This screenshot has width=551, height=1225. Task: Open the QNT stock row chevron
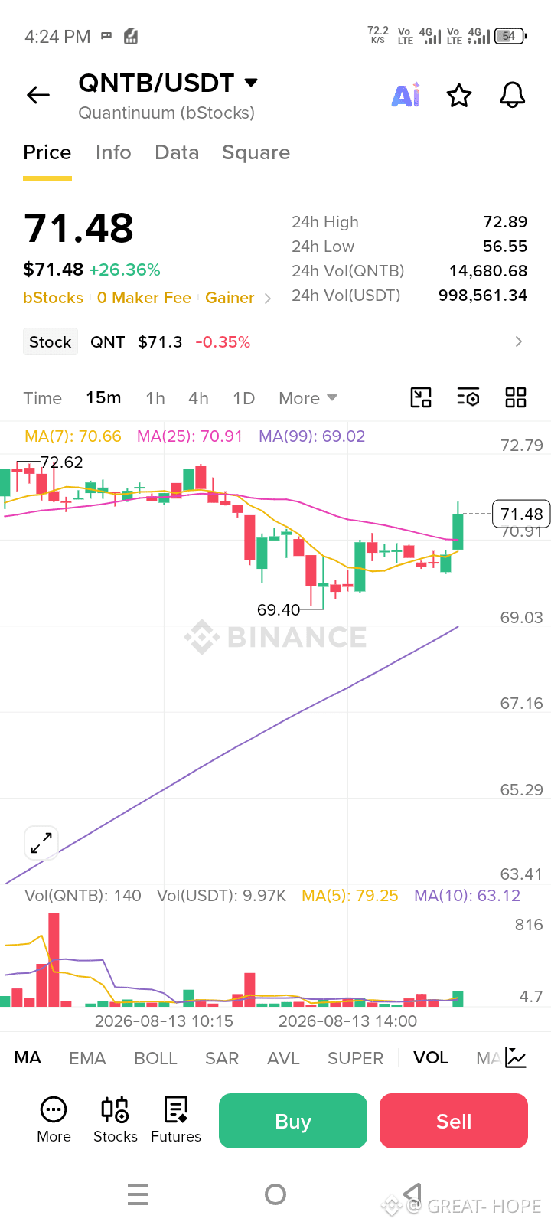[519, 341]
